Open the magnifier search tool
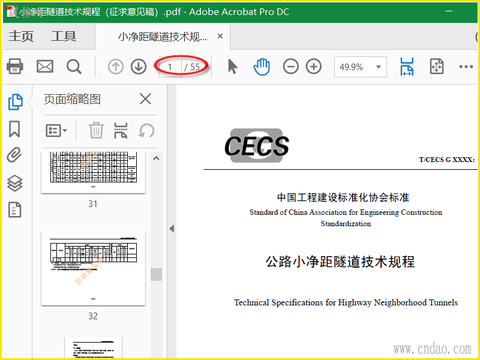The height and width of the screenshot is (360, 480). pyautogui.click(x=74, y=67)
